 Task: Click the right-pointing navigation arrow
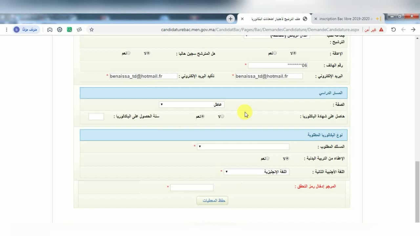pyautogui.click(x=413, y=29)
